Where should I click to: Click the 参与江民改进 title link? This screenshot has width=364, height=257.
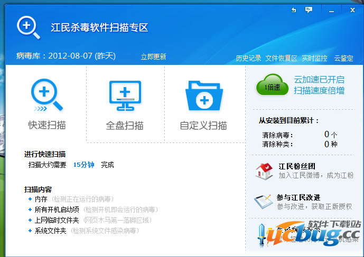pos(298,197)
